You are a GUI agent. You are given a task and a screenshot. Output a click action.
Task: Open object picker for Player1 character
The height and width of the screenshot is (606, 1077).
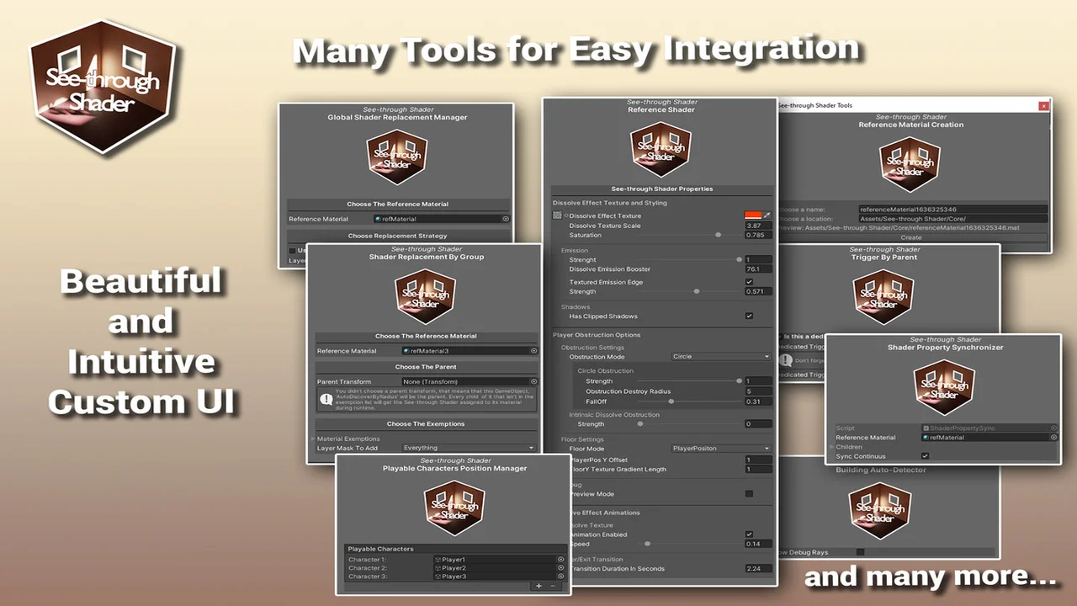click(x=560, y=559)
